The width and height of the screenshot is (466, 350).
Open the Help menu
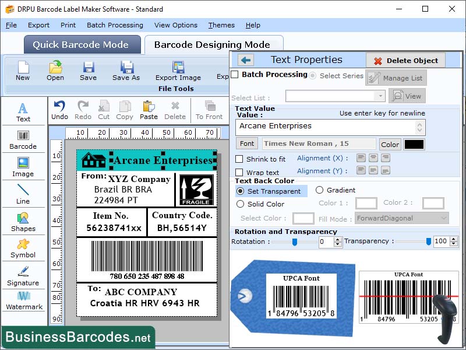(x=253, y=25)
